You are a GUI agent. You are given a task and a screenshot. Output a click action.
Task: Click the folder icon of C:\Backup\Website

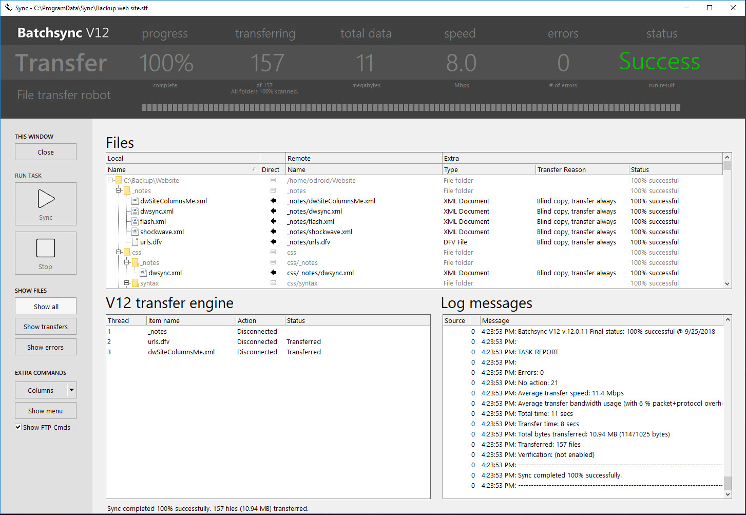(119, 180)
